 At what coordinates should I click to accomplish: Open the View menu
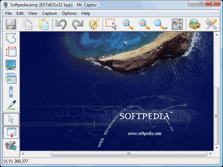(33, 13)
